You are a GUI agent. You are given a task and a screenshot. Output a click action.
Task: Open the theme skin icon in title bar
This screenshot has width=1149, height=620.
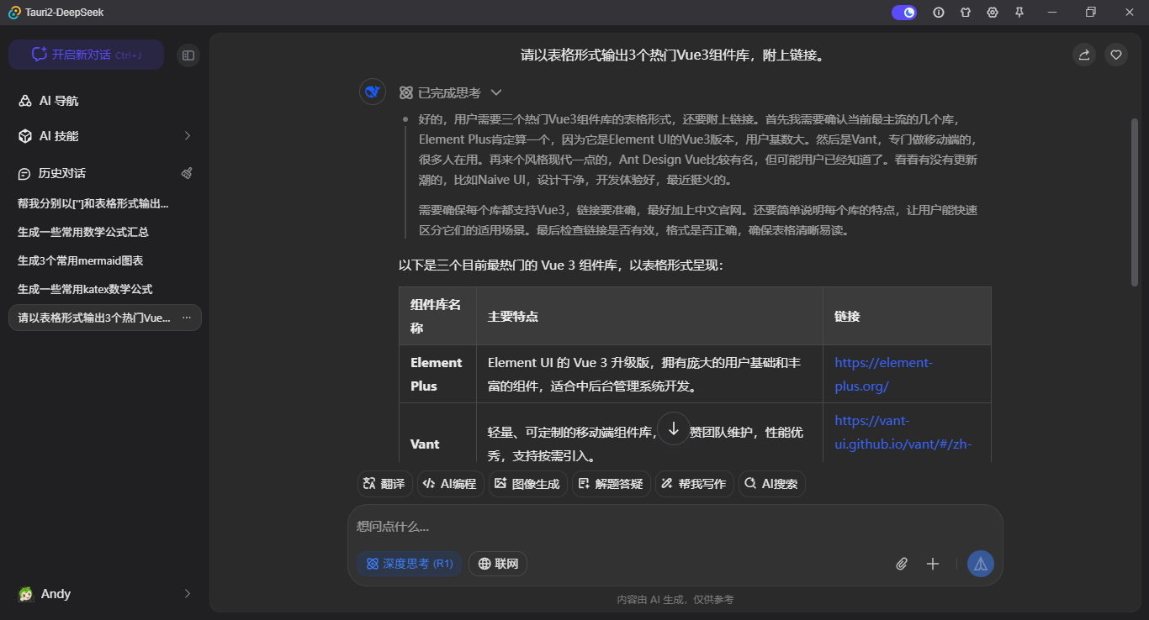pos(966,13)
